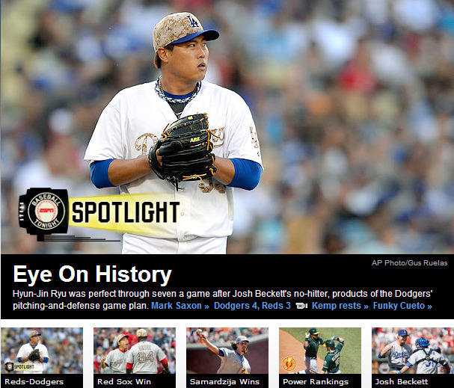Viewport: 454px width, 388px height.
Task: Follow the Funky Cueto link
Action: [x=402, y=306]
